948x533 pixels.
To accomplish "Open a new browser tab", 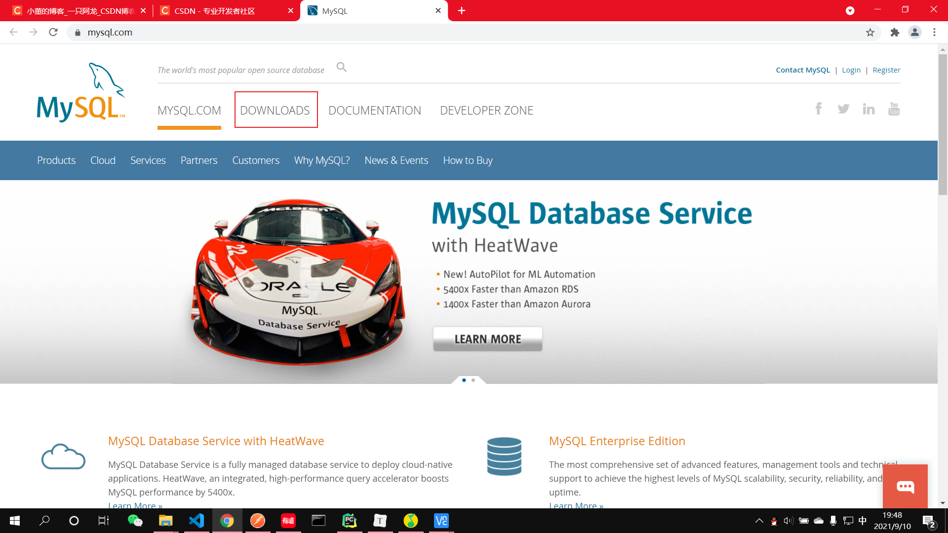I will 462,11.
